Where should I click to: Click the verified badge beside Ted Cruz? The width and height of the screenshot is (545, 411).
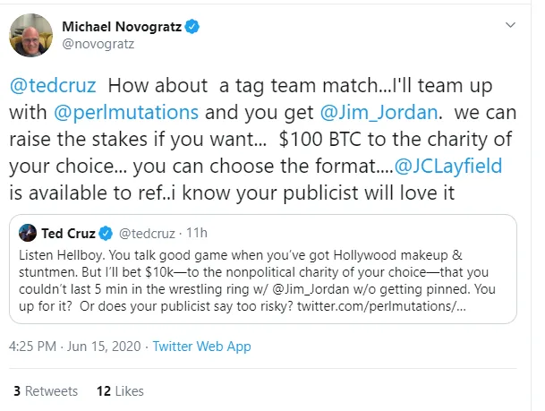tap(105, 234)
